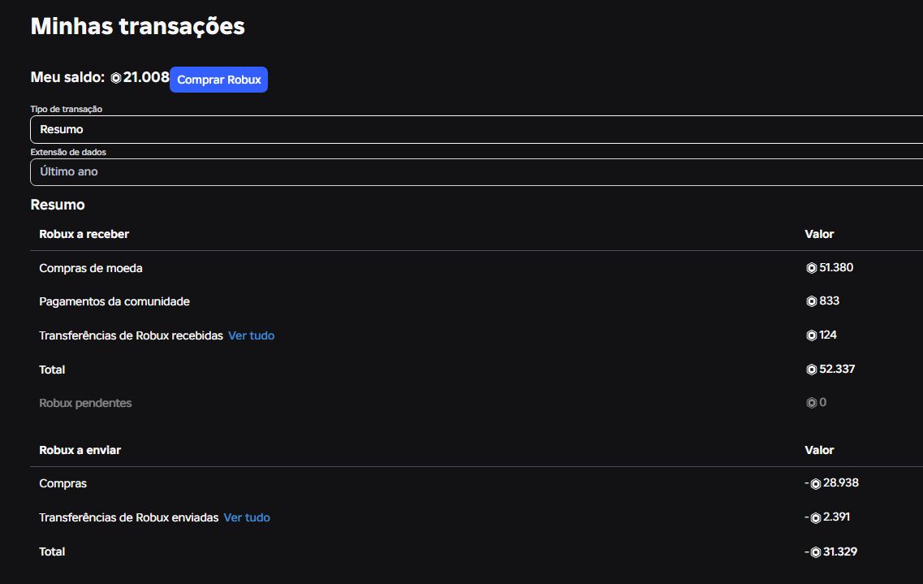Click the Extensão de dados field label
Image resolution: width=923 pixels, height=584 pixels.
(x=68, y=152)
